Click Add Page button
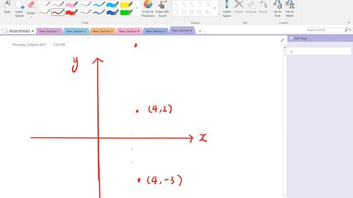The image size is (353, 198). tap(298, 38)
